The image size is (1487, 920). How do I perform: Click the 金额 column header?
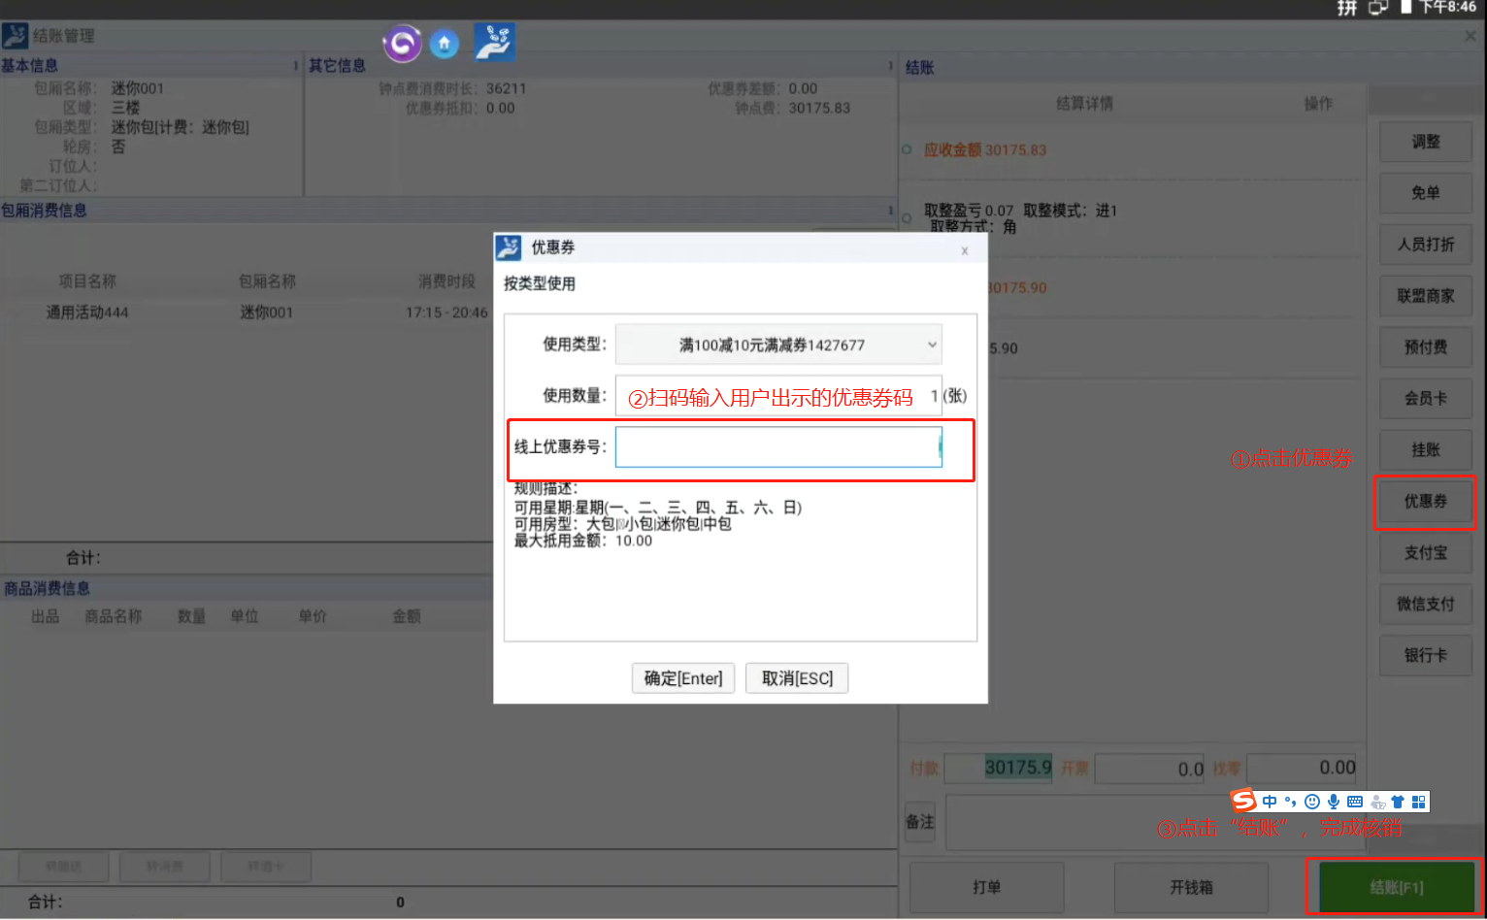pos(407,616)
